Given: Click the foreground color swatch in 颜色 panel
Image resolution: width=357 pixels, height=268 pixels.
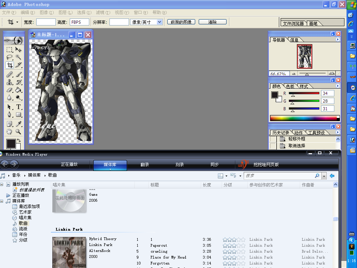Looking at the screenshot, I should pyautogui.click(x=275, y=95).
